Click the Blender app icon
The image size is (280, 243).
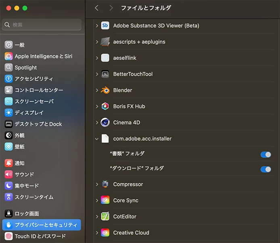(105, 90)
